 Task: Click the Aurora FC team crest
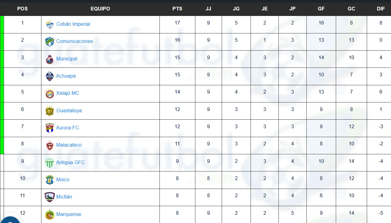click(50, 128)
